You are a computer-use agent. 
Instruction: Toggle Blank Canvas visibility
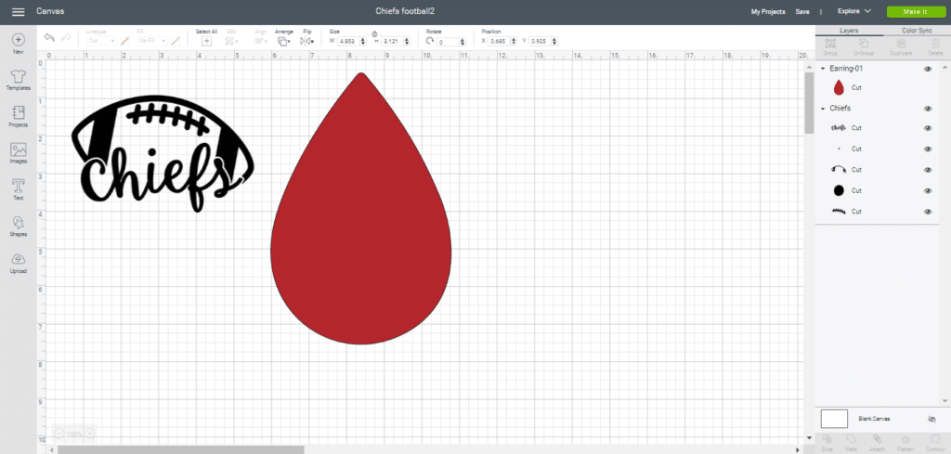(931, 420)
